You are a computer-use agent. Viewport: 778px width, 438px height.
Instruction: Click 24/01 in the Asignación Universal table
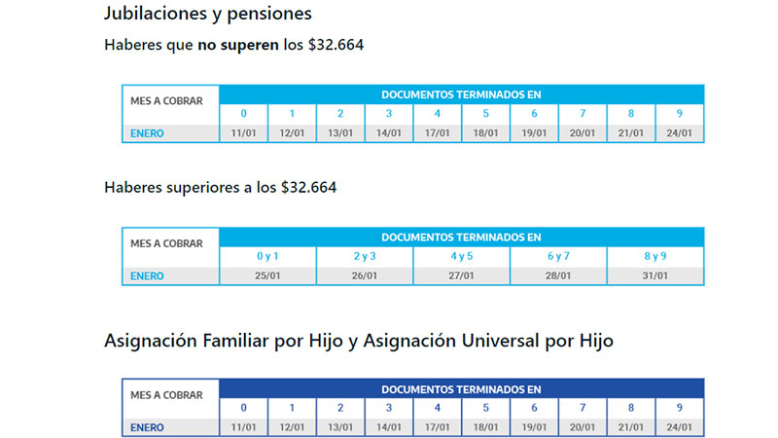pos(680,427)
